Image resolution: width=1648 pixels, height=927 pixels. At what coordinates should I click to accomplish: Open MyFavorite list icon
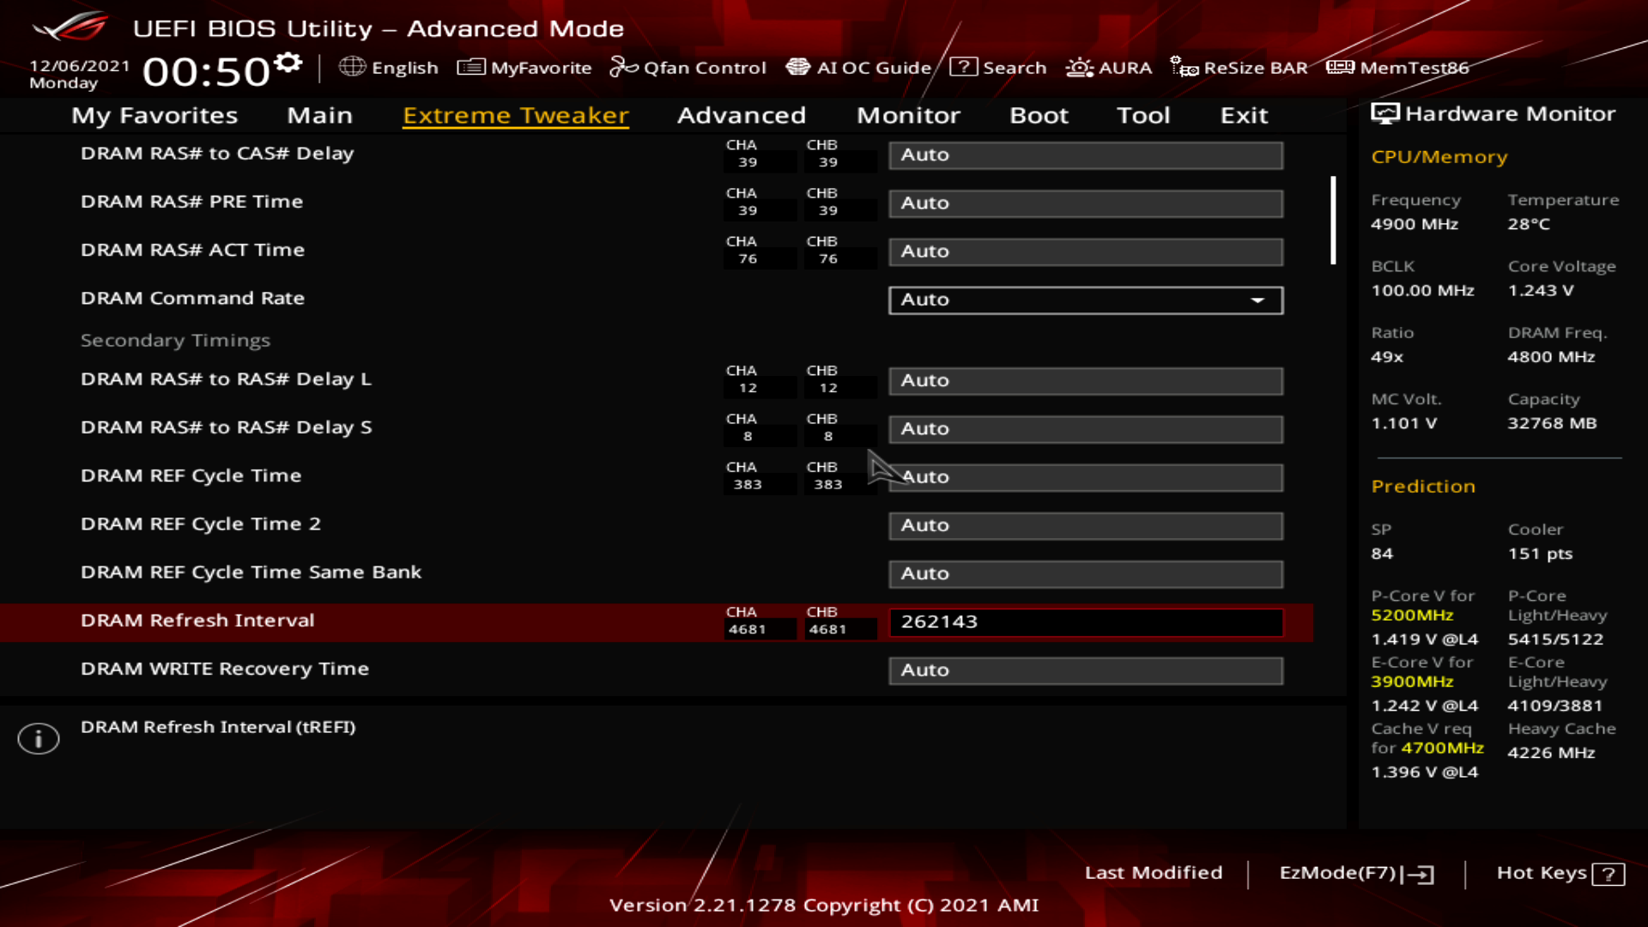(x=470, y=67)
